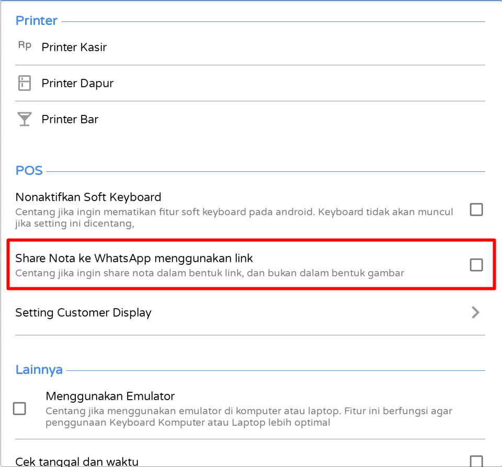Select the Printer Bar entry label
The width and height of the screenshot is (502, 467).
pyautogui.click(x=70, y=119)
